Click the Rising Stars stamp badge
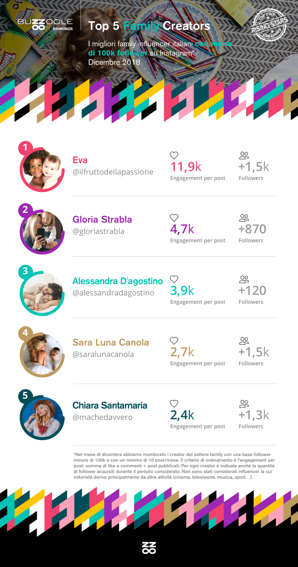 click(x=269, y=25)
